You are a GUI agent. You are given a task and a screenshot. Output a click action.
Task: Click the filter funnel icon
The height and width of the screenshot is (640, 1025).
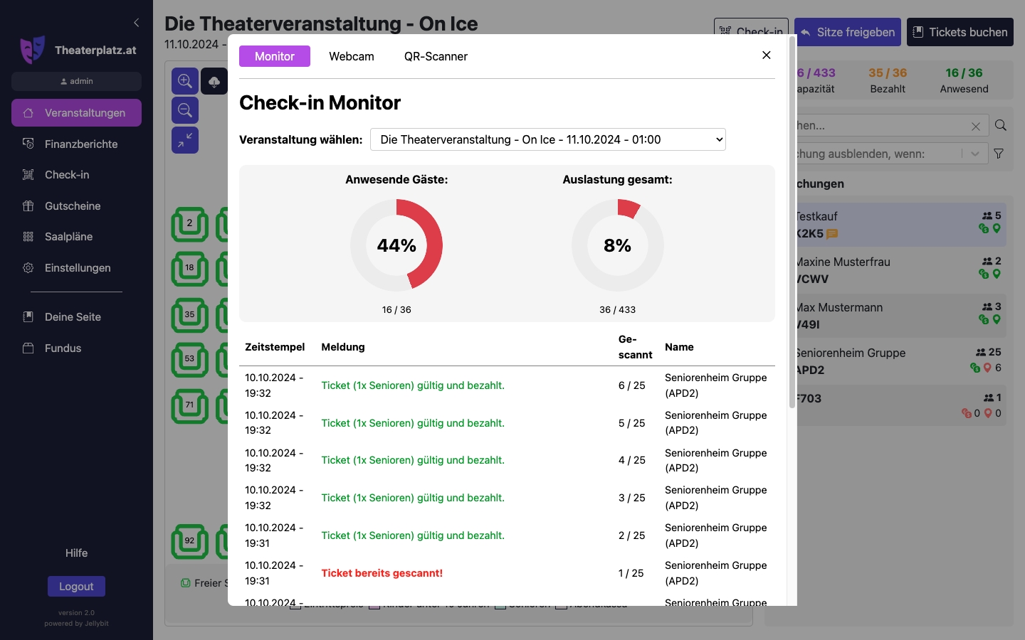tap(999, 154)
